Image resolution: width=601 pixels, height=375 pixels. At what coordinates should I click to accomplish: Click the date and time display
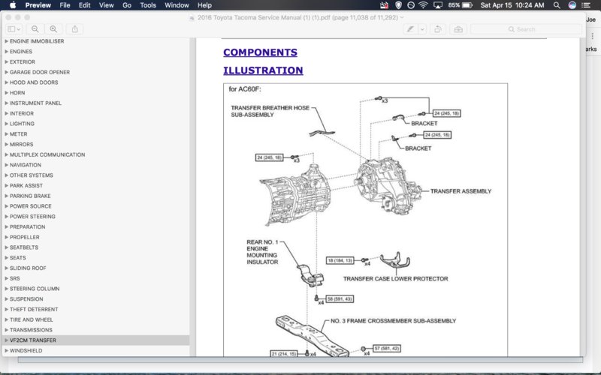point(512,5)
